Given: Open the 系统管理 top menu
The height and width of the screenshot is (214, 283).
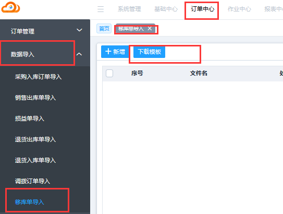Looking at the screenshot, I should tap(129, 9).
